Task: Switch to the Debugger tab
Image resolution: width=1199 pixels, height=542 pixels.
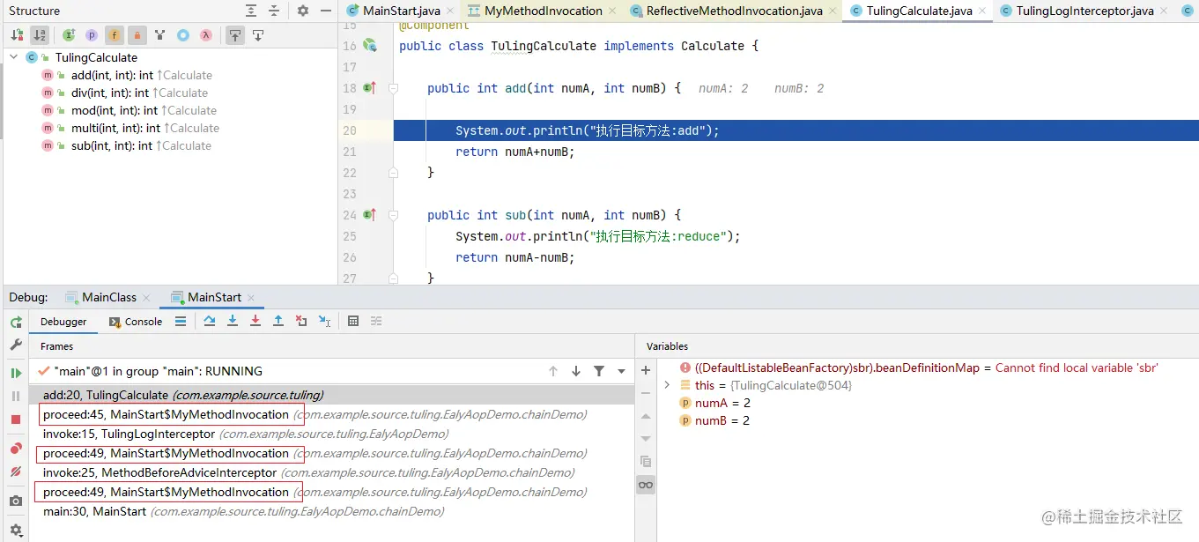Action: coord(63,322)
